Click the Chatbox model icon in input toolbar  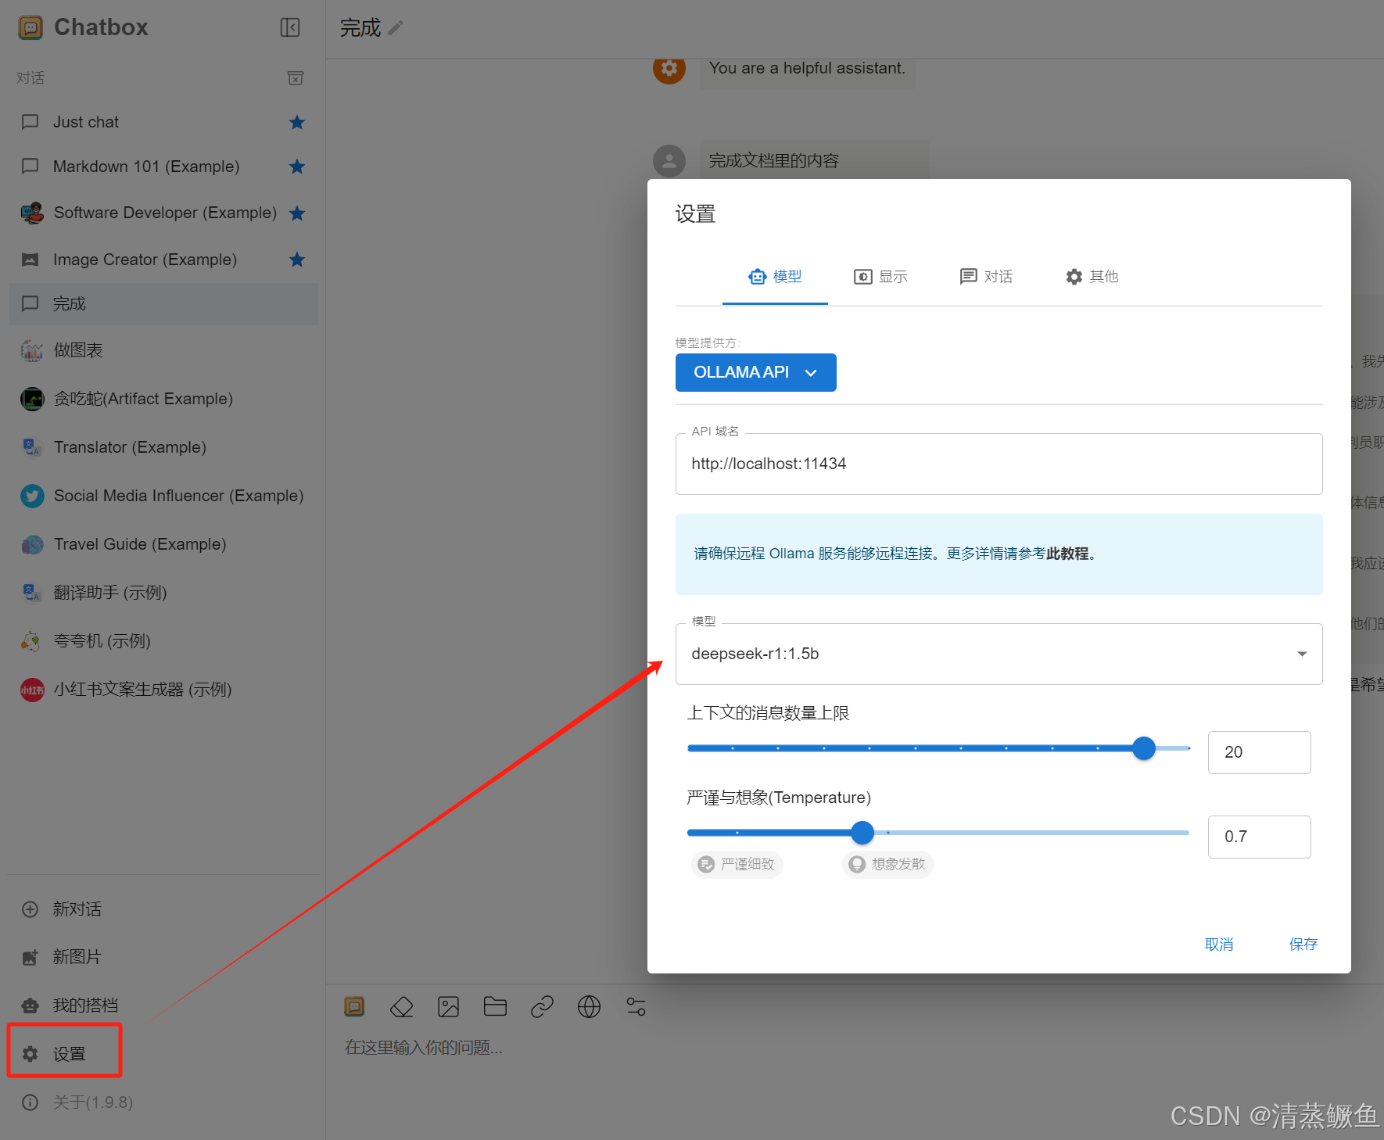354,1007
